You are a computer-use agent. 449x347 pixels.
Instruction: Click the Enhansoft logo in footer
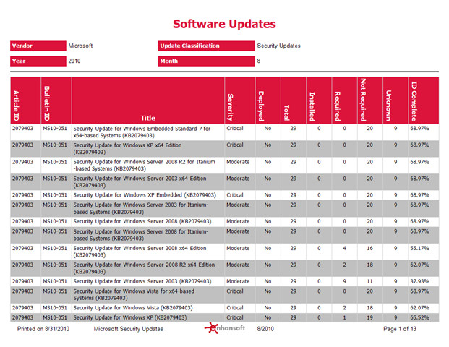coord(225,327)
